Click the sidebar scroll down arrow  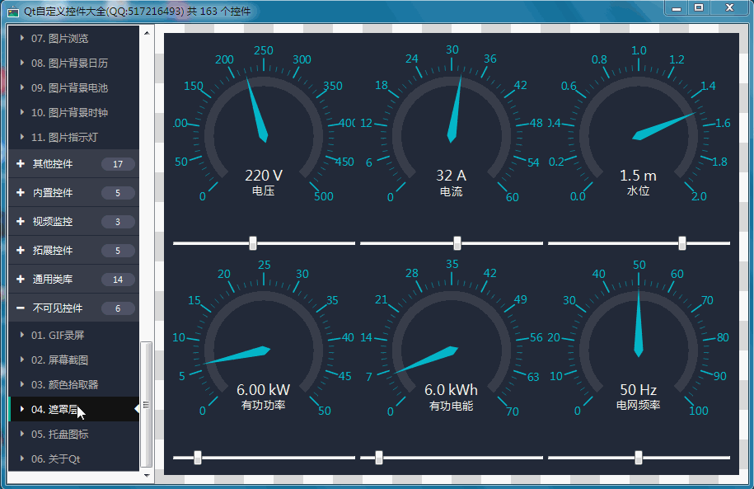click(x=147, y=475)
